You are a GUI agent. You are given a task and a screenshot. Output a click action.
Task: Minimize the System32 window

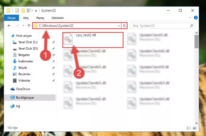point(168,10)
